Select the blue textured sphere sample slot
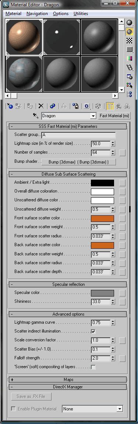Viewport: 138px width, 424px height. (24, 74)
